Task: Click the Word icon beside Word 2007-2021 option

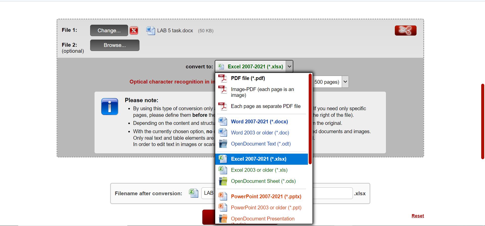Action: pos(223,122)
